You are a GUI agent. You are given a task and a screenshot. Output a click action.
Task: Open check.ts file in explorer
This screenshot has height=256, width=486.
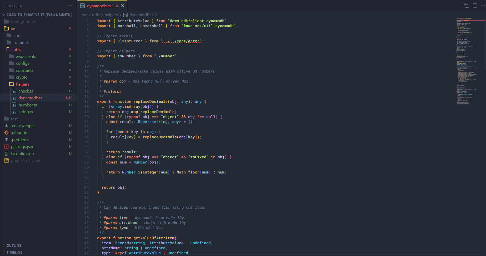26,91
